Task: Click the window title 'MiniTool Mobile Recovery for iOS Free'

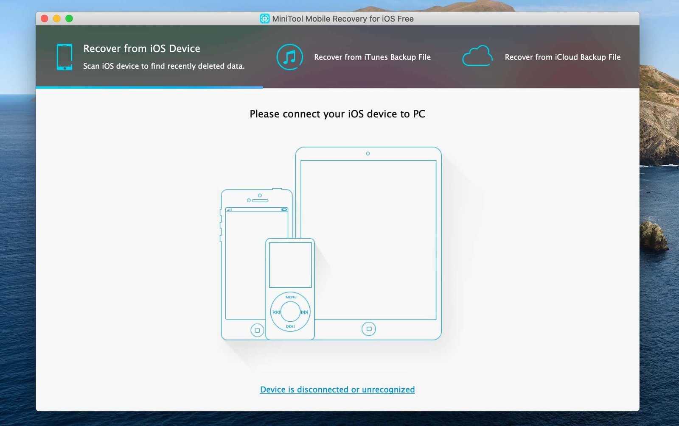Action: coord(343,19)
